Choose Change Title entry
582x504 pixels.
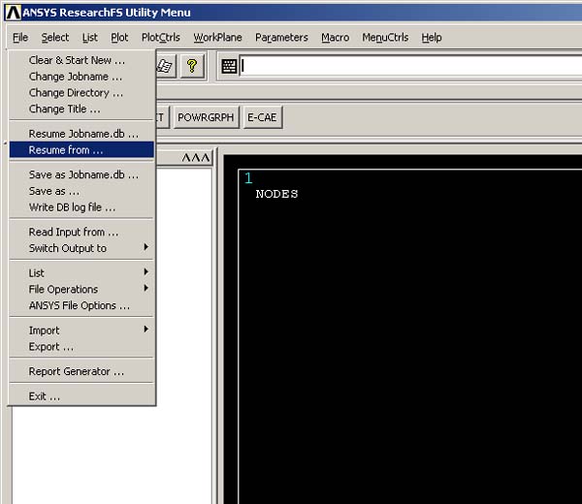(81, 109)
